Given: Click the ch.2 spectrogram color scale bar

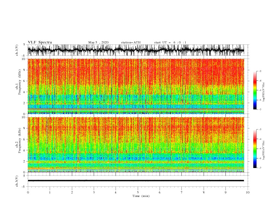Looking at the screenshot, I should coord(255,149).
